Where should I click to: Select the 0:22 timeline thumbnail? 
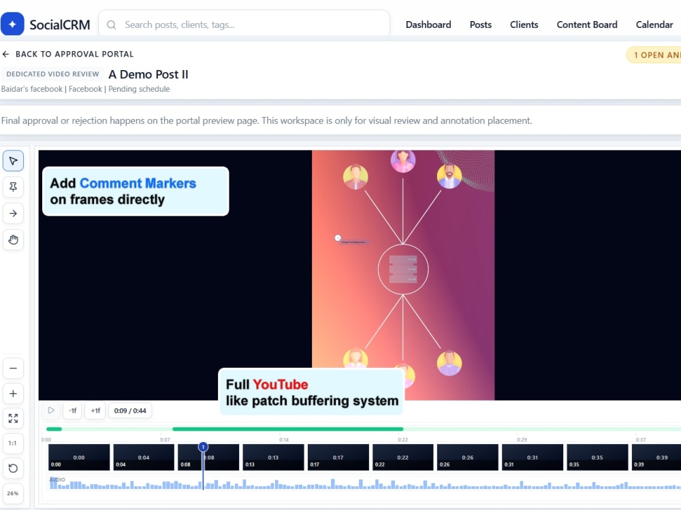pyautogui.click(x=402, y=457)
